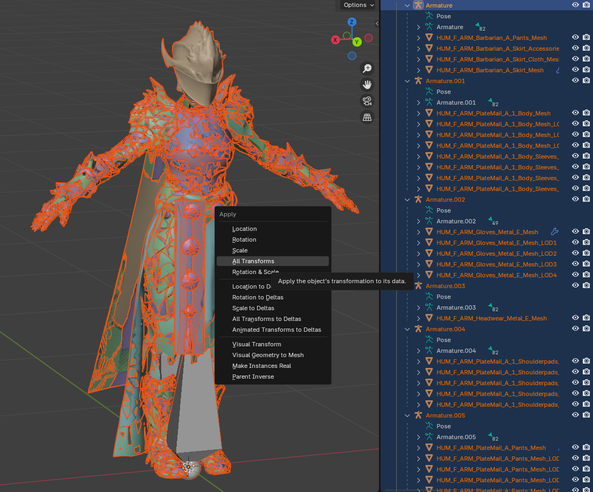Click the red X axis on the gizmo

335,40
